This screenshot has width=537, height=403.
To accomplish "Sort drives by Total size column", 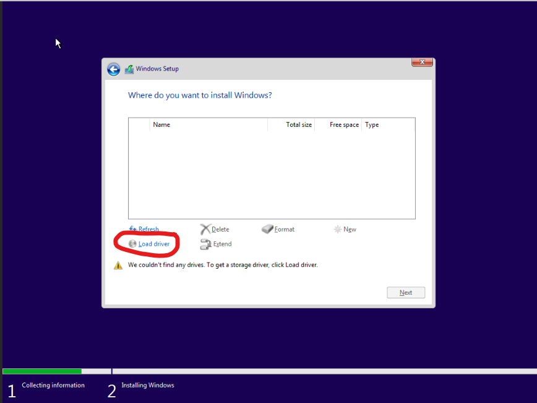I will (x=291, y=125).
